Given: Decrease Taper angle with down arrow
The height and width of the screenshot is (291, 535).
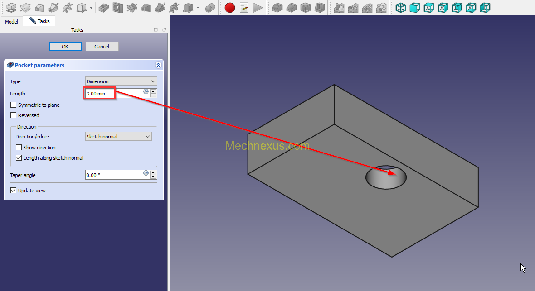Looking at the screenshot, I should [x=153, y=177].
